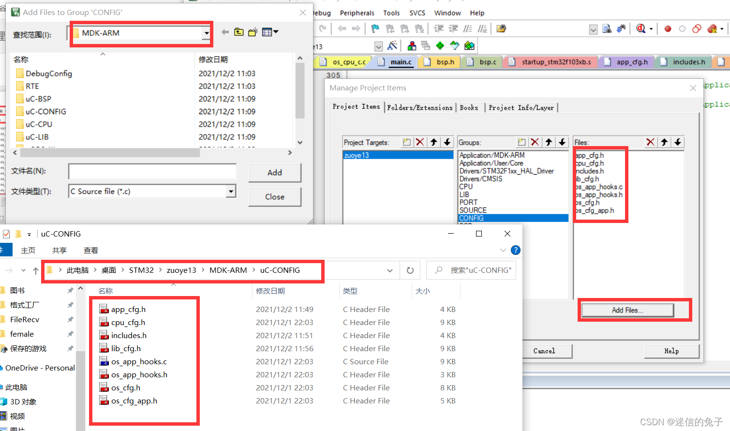Open the startup_stm32f103xb.s editor tab
The image size is (730, 431).
coord(551,62)
